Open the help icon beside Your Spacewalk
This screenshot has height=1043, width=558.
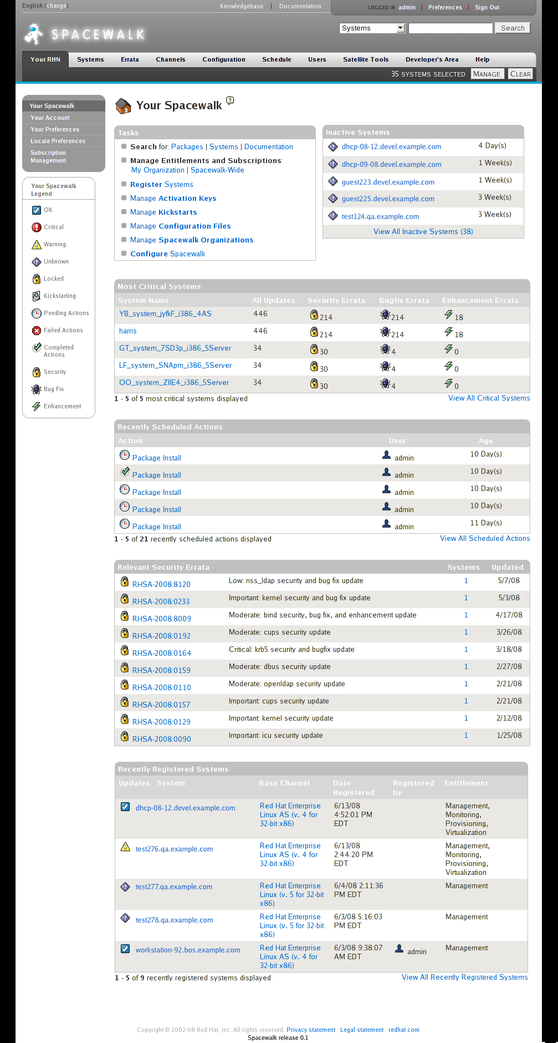pos(231,100)
